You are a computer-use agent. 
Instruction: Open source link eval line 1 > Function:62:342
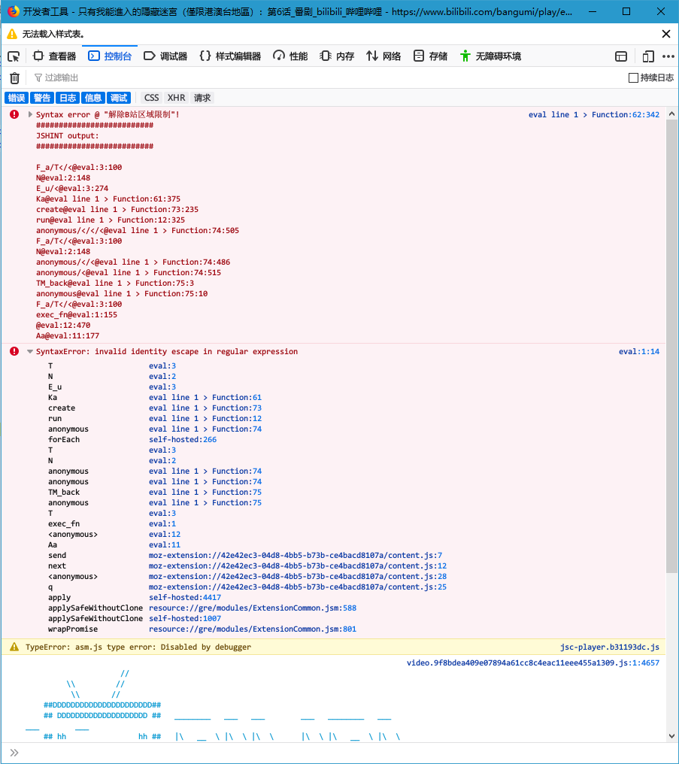pos(594,114)
